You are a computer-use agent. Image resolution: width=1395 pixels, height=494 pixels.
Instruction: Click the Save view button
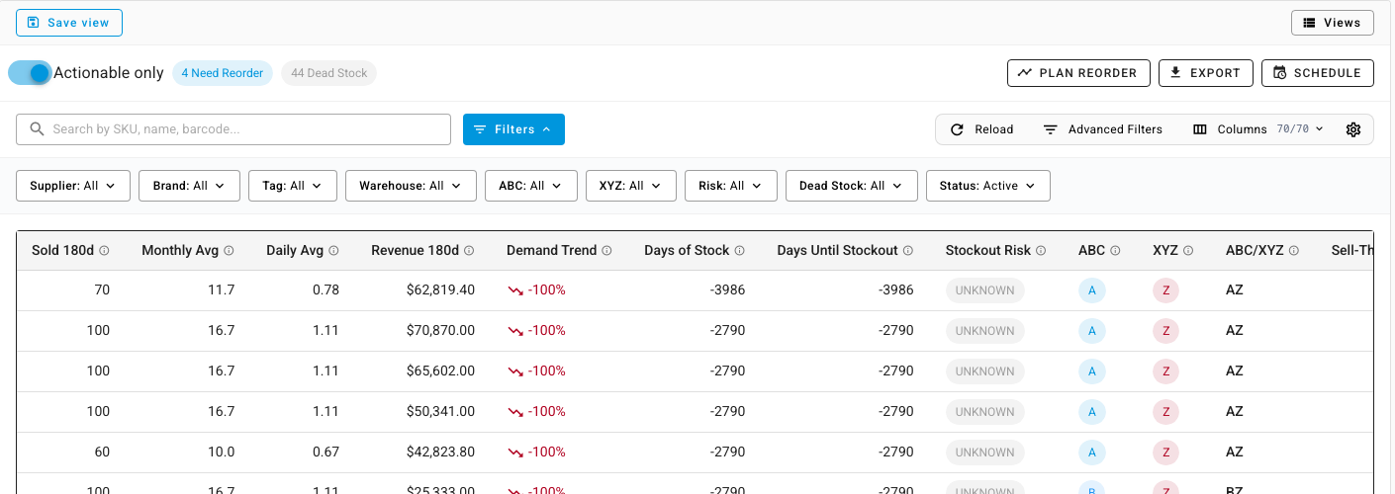coord(69,23)
